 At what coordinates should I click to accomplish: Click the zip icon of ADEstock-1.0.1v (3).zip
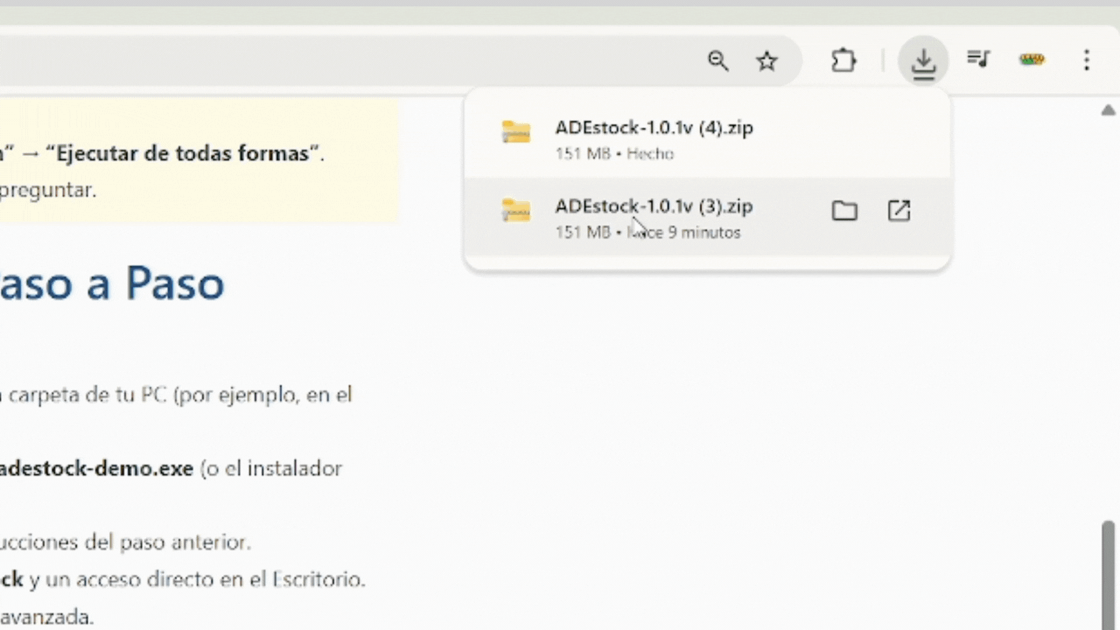coord(516,211)
